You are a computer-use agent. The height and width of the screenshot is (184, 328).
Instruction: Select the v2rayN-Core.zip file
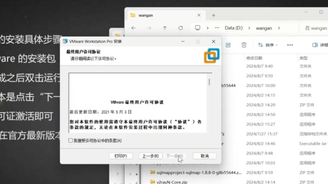coord(172,182)
